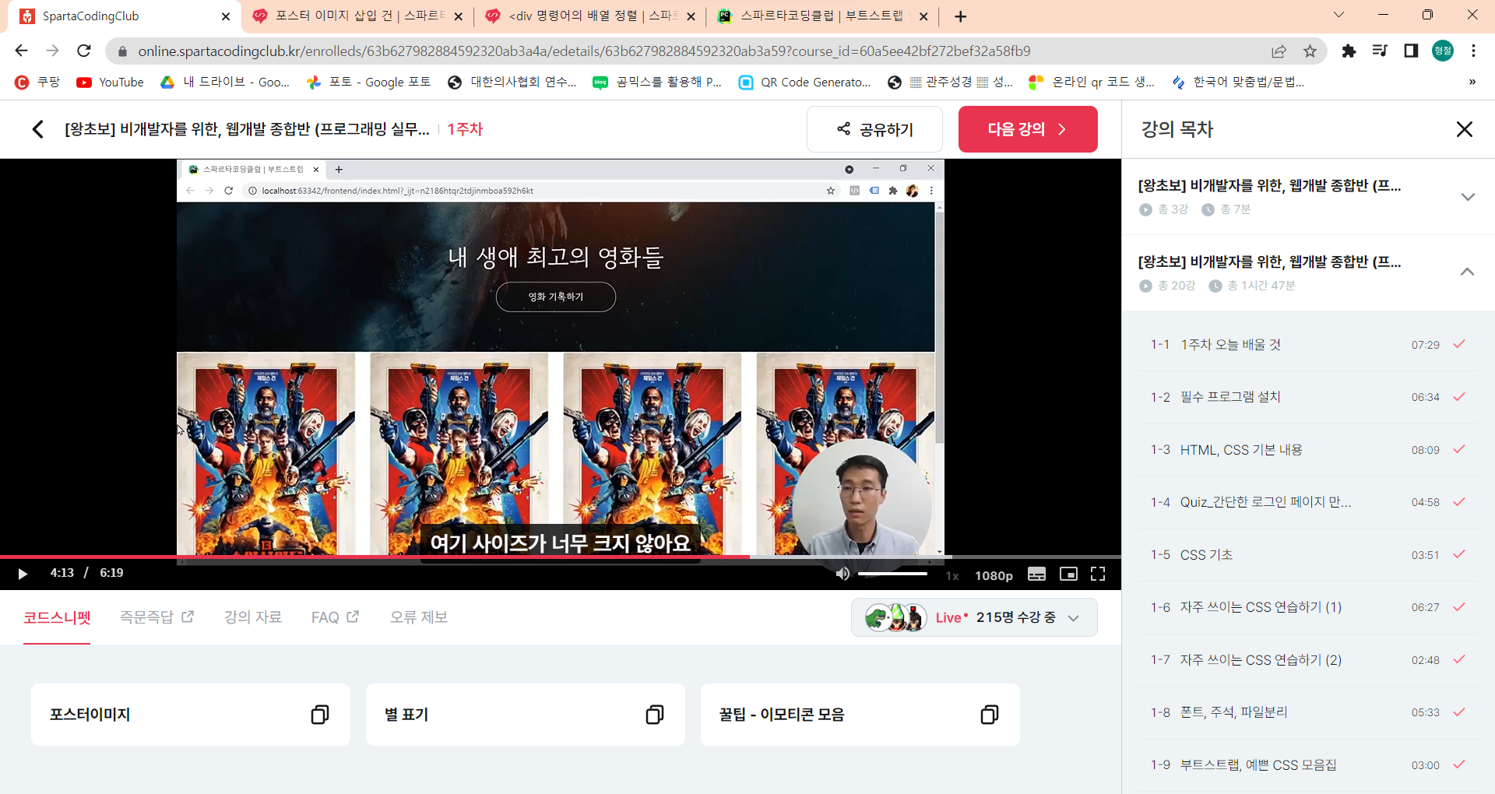
Task: Toggle the browser side panel icon
Action: pyautogui.click(x=1411, y=51)
